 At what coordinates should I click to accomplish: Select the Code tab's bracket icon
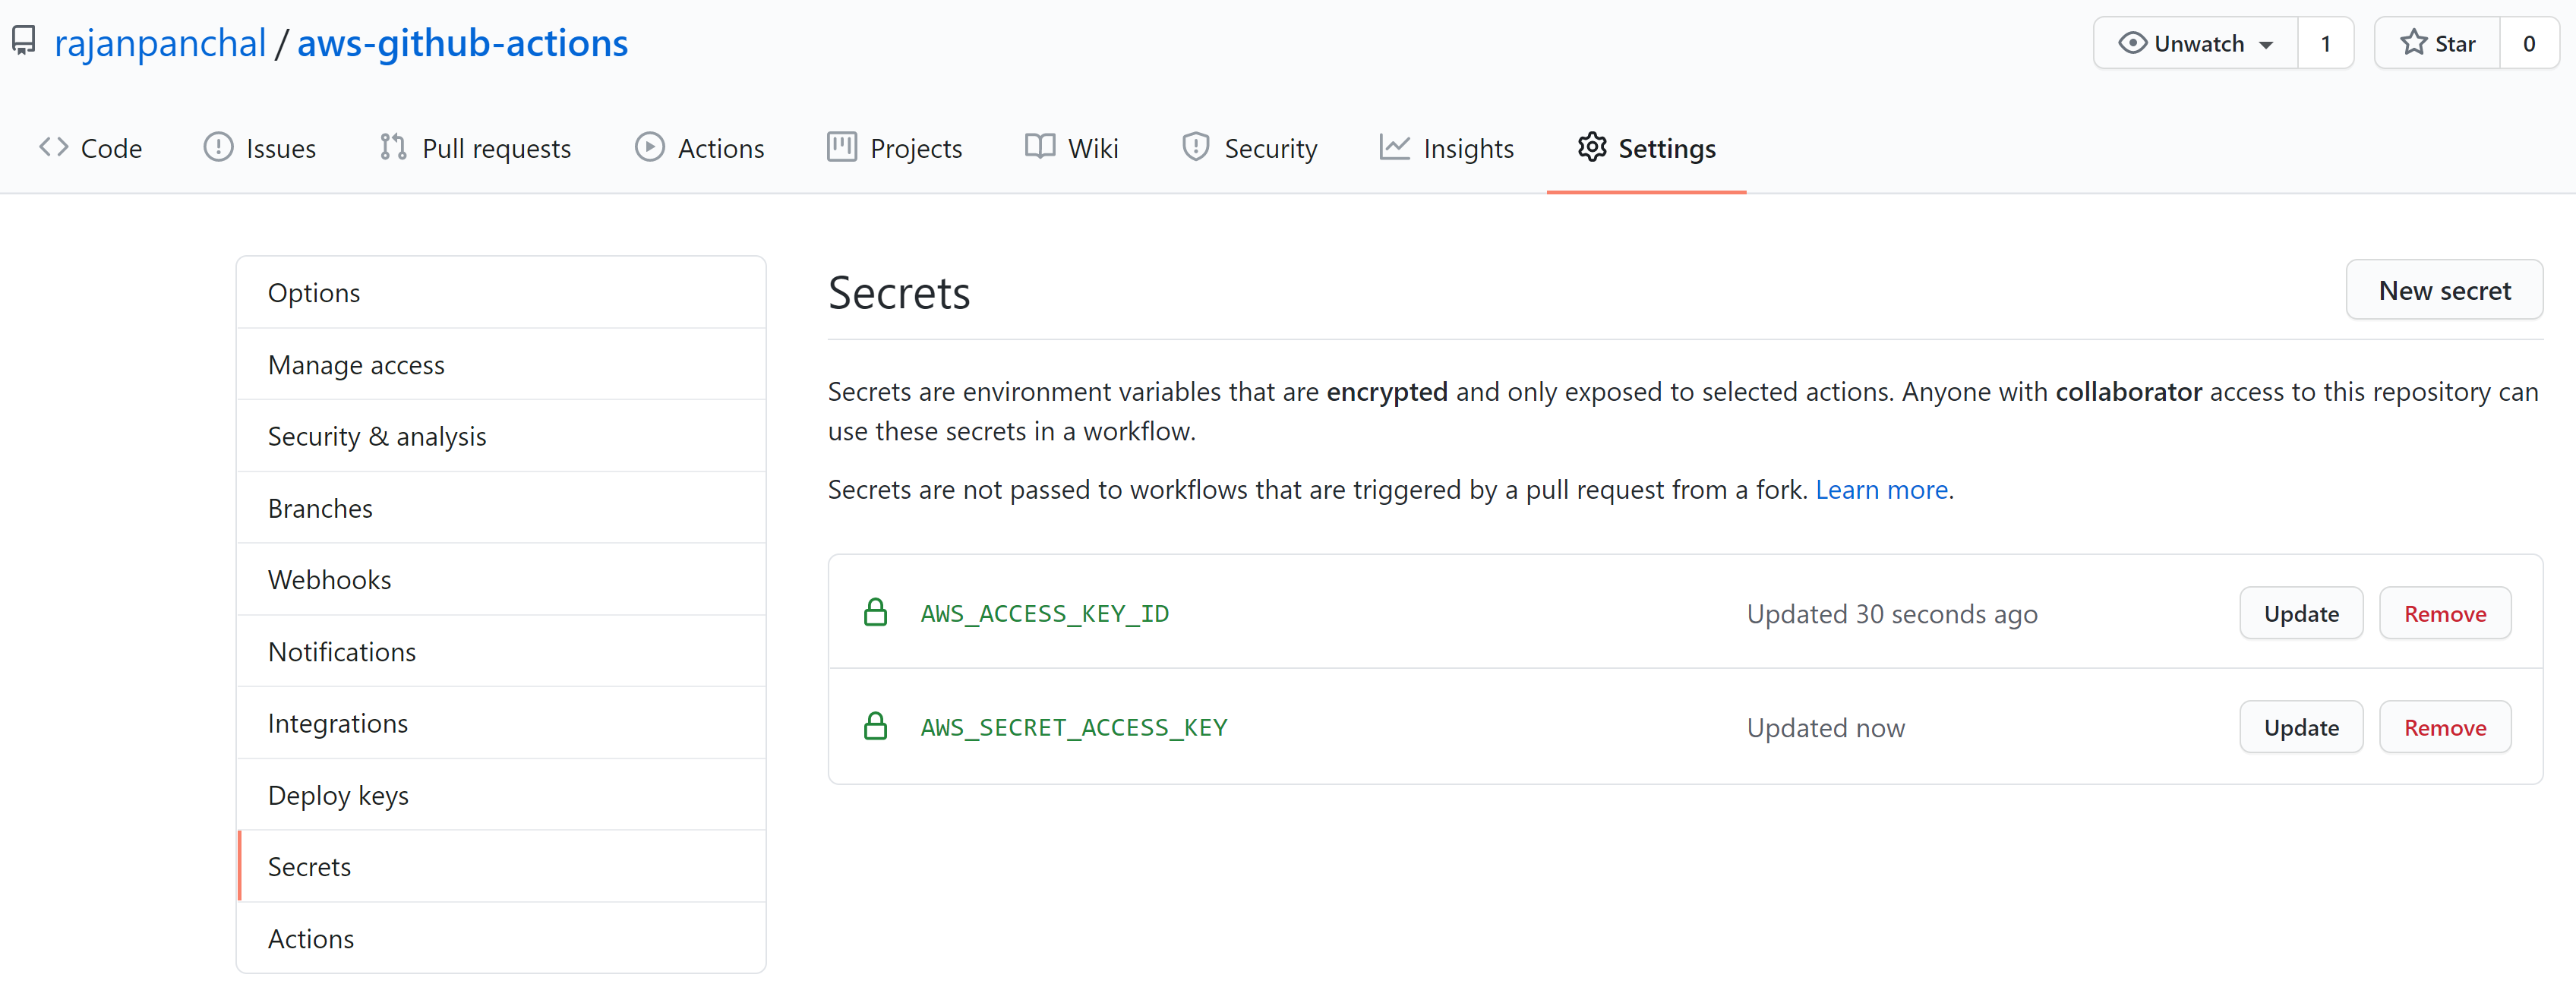(55, 147)
